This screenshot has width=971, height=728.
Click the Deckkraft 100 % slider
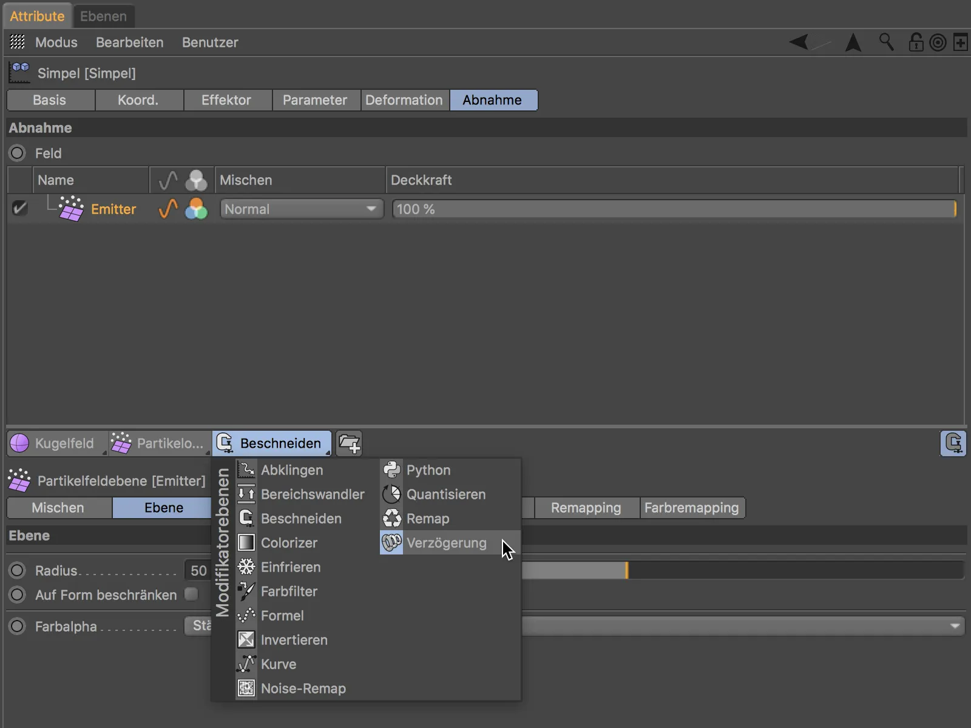pos(674,209)
